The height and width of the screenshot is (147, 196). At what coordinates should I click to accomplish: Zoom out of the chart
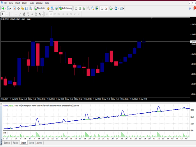click(92, 8)
